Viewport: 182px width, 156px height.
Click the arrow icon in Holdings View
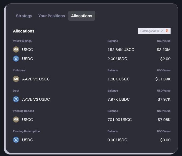[162, 31]
